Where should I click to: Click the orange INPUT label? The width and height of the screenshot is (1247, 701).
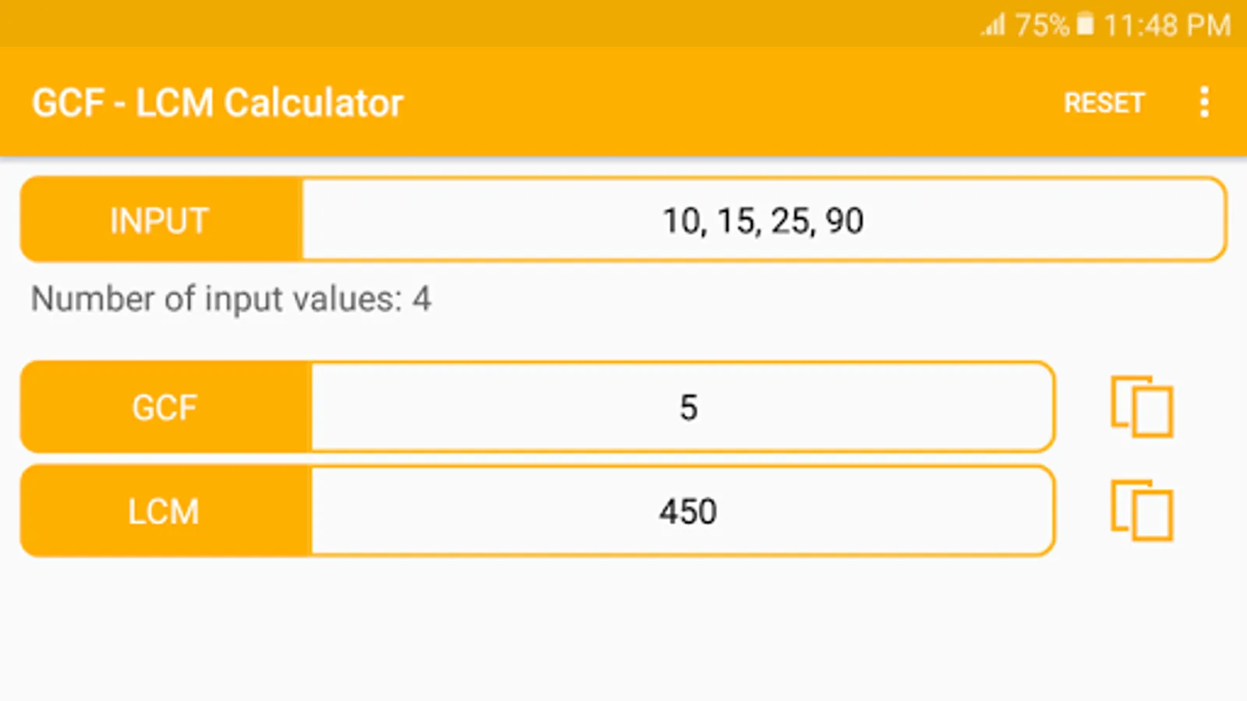point(161,220)
